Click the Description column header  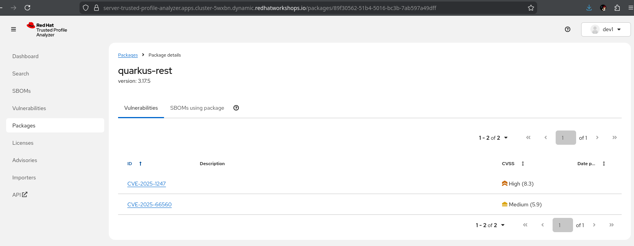coord(212,164)
